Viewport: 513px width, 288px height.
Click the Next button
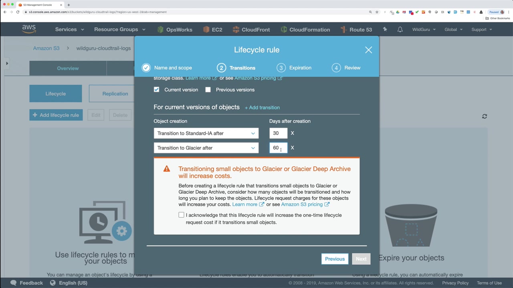pyautogui.click(x=361, y=259)
